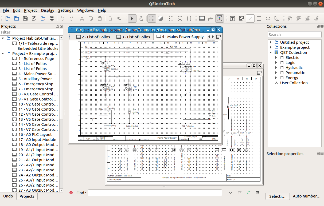Click the Add text field tool
The image size is (324, 206).
(233, 18)
